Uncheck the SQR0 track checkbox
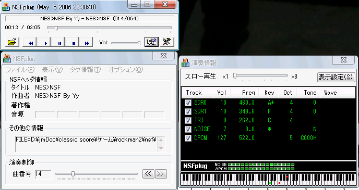The image size is (359, 190). pos(188,103)
